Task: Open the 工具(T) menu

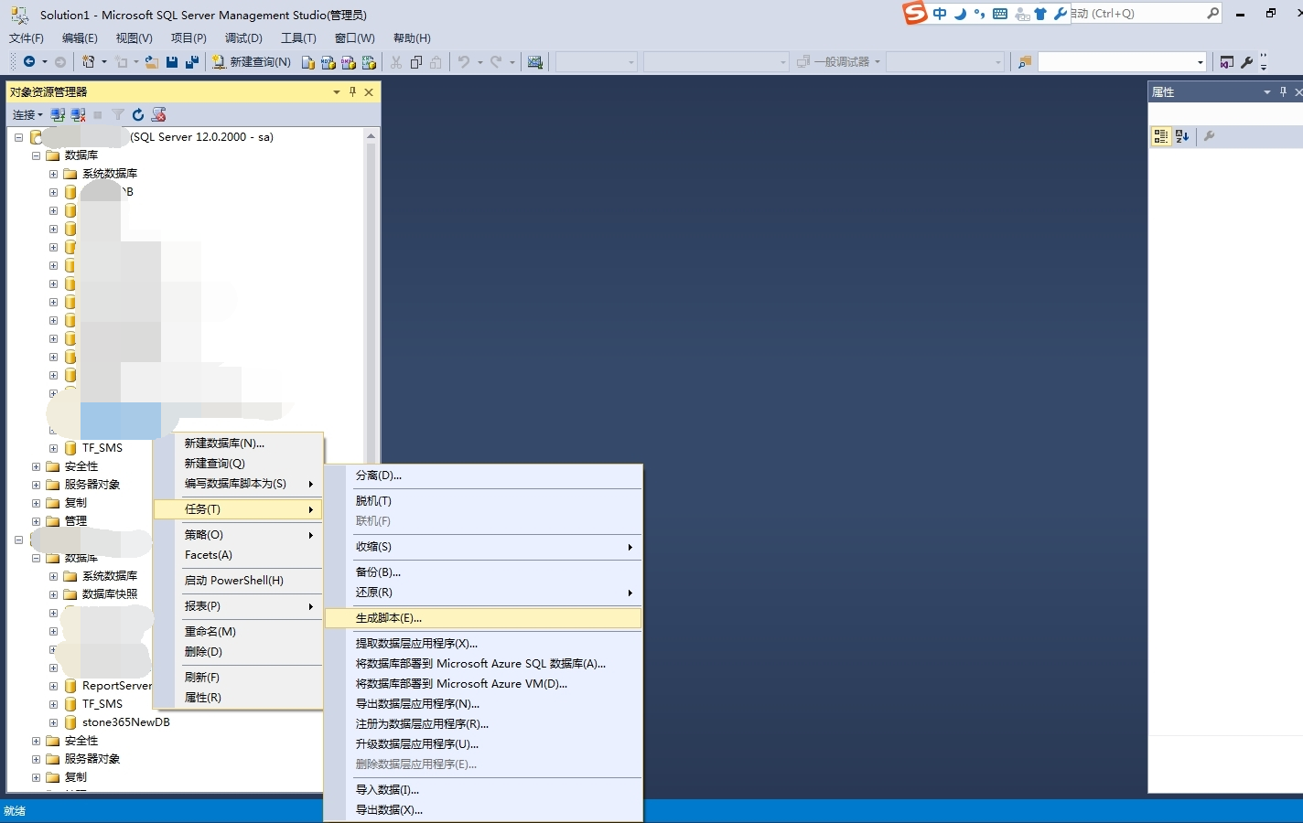Action: [298, 37]
